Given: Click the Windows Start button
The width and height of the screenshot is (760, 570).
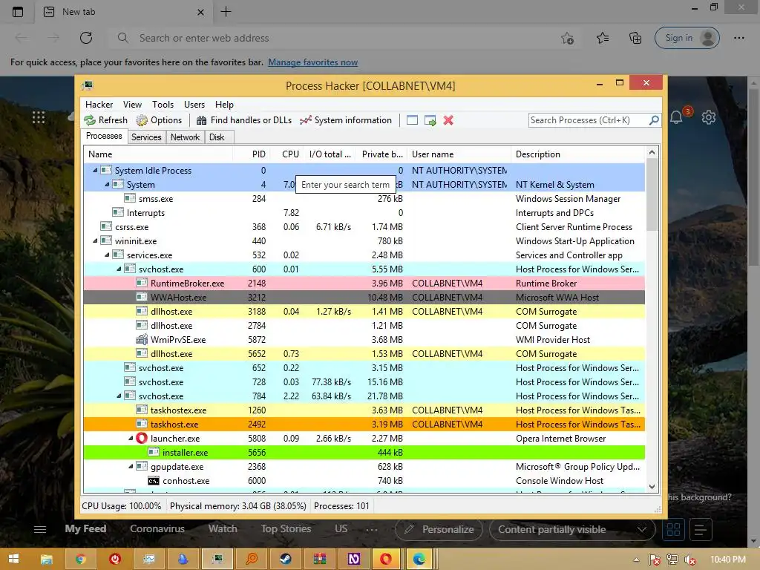Looking at the screenshot, I should (x=13, y=559).
